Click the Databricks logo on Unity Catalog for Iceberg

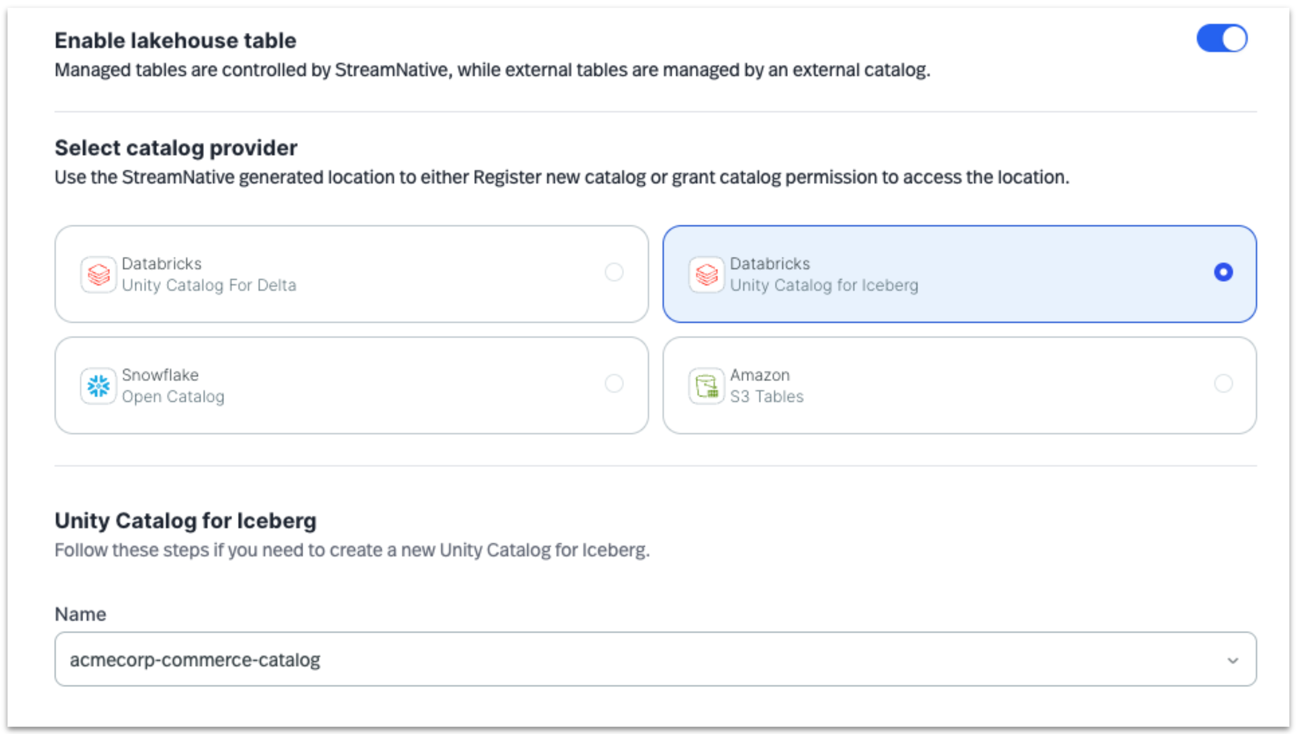(706, 274)
